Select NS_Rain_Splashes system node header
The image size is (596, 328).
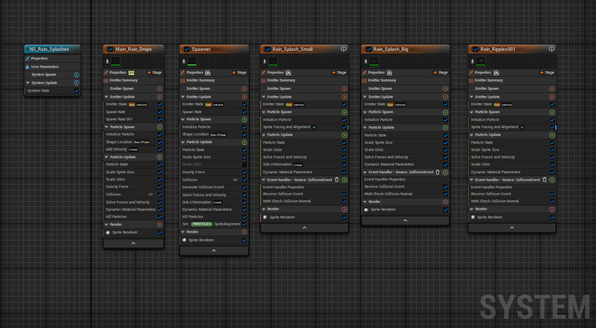52,49
